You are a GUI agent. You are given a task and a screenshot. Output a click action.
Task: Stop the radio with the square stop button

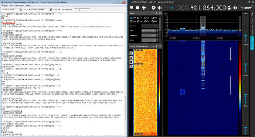137,8
